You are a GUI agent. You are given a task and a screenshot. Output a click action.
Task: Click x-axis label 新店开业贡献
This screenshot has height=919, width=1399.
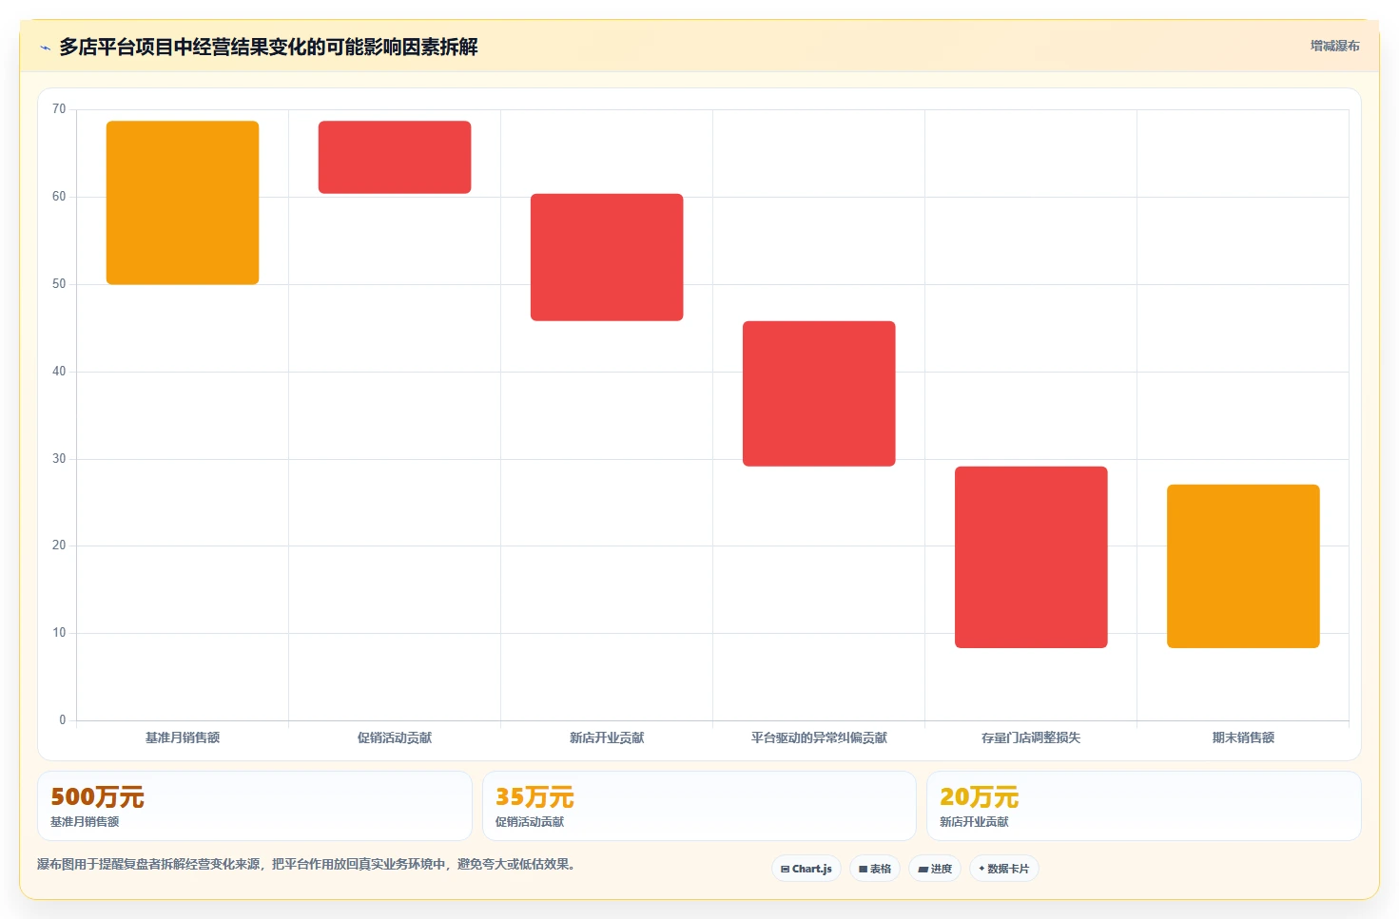tap(607, 737)
